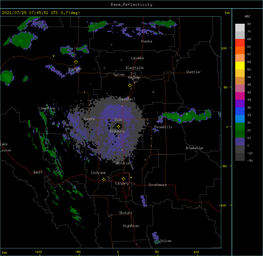Click the Didsbury label
The width and height of the screenshot is (263, 256).
coord(117,131)
